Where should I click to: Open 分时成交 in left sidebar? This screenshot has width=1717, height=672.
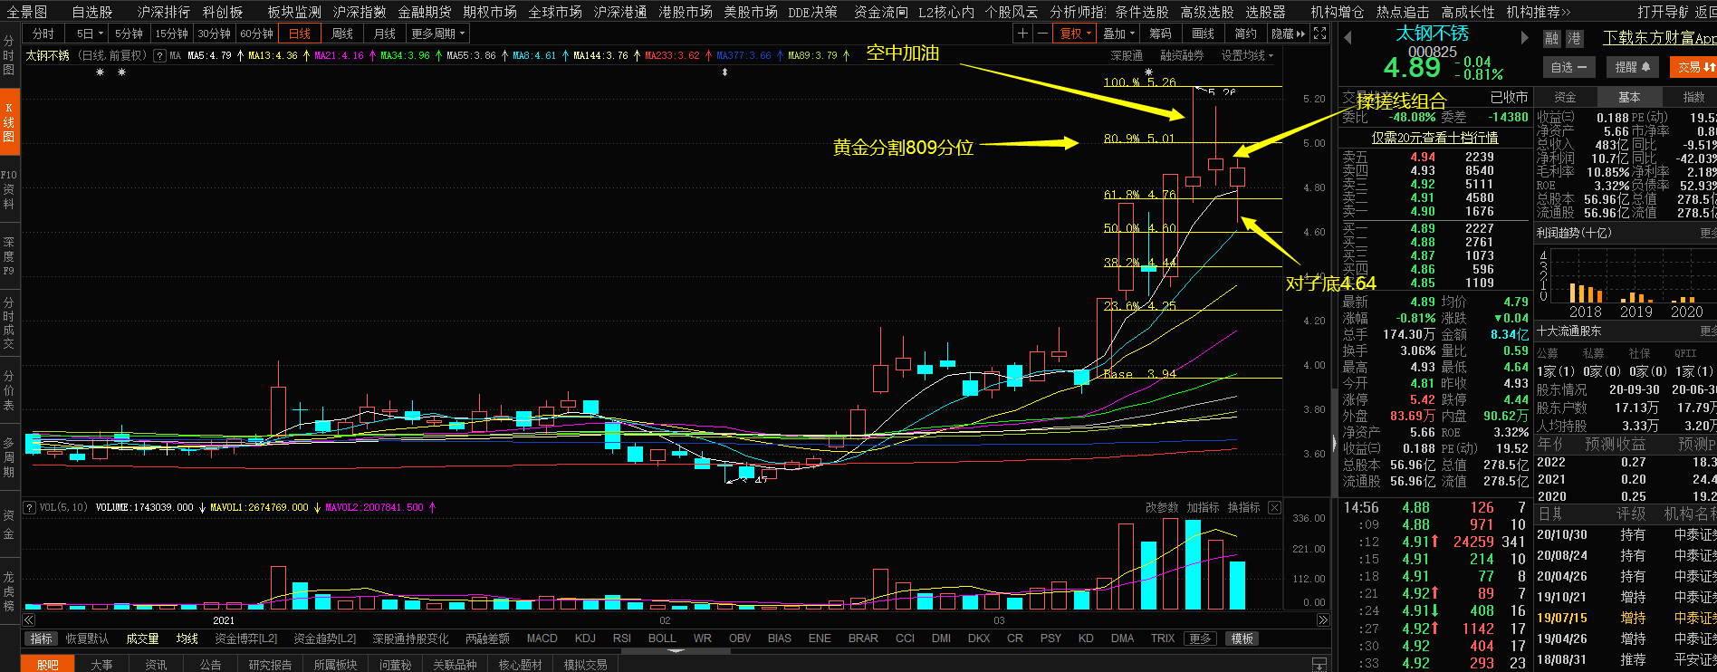pos(9,322)
